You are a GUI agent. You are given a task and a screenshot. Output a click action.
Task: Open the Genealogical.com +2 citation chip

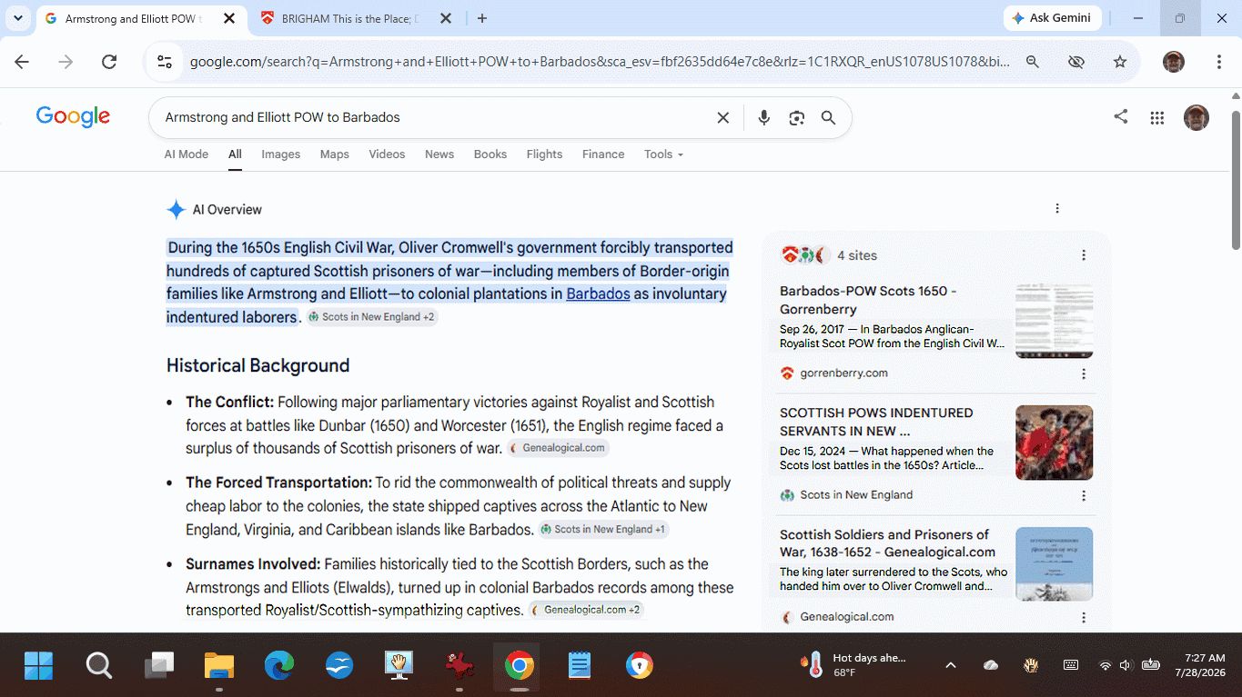pos(586,610)
